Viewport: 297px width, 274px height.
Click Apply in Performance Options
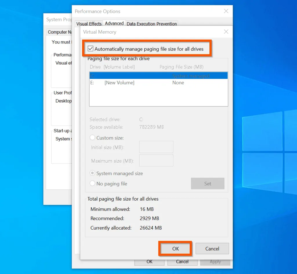coord(215,262)
